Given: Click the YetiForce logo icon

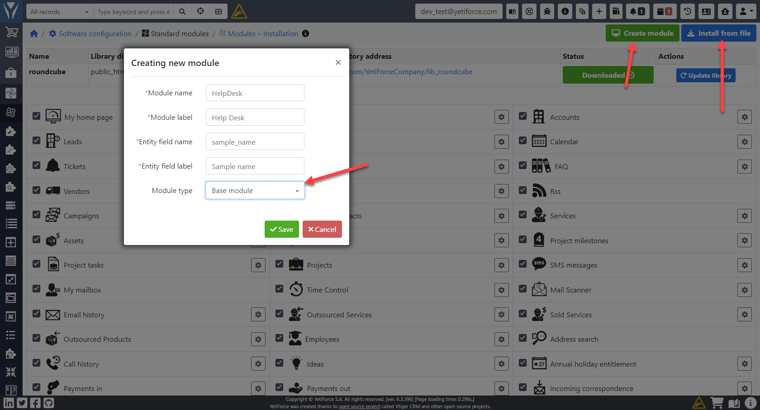Looking at the screenshot, I should [11, 11].
